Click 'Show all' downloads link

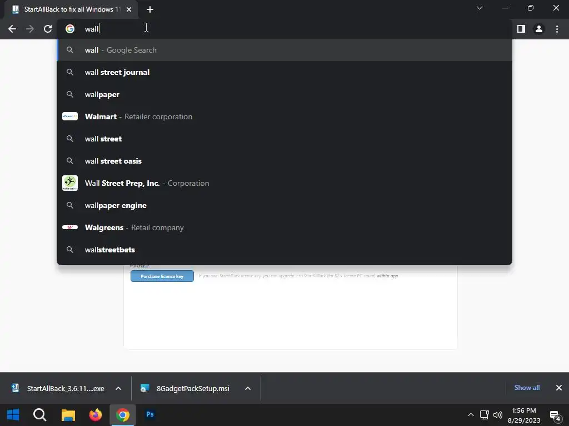[527, 388]
